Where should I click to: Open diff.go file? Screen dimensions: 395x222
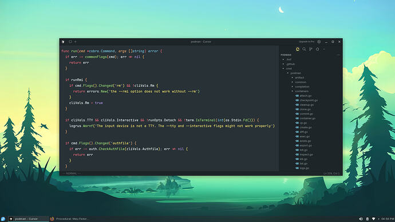(x=303, y=132)
